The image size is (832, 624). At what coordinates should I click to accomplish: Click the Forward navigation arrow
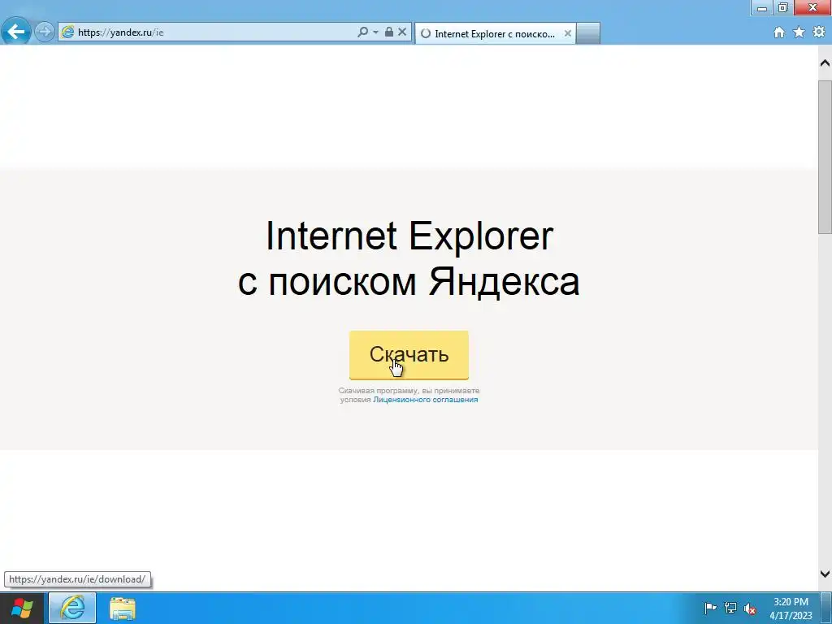(x=45, y=32)
